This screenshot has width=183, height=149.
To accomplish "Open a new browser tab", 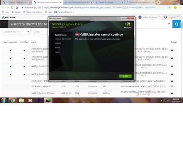I will click(158, 2).
